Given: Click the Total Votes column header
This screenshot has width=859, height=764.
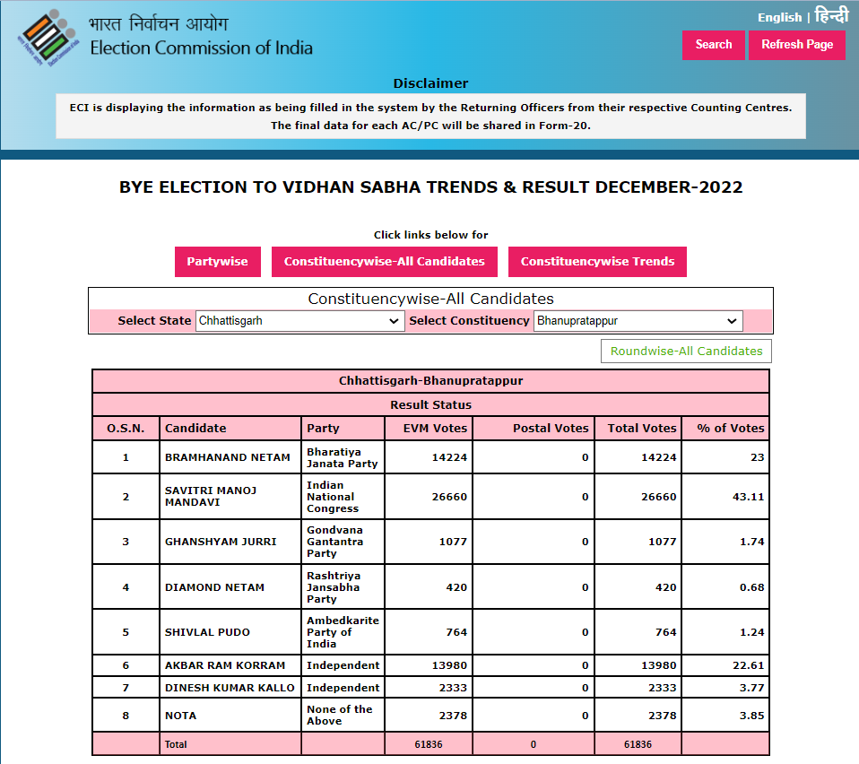Looking at the screenshot, I should (638, 429).
